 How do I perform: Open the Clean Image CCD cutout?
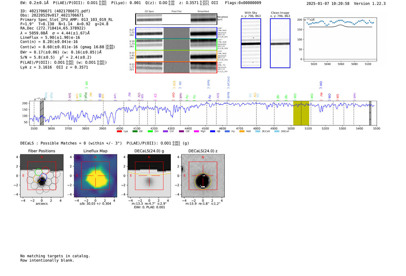pyautogui.click(x=280, y=43)
